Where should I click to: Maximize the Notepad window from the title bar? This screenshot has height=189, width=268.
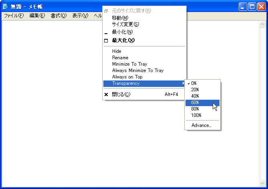coord(252,7)
